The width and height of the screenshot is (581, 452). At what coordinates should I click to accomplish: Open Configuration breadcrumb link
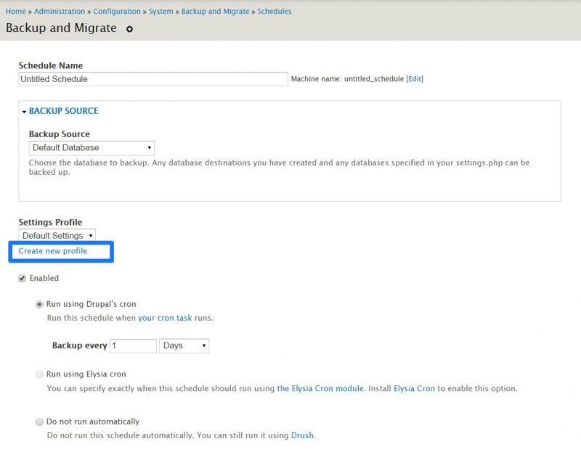coord(117,12)
